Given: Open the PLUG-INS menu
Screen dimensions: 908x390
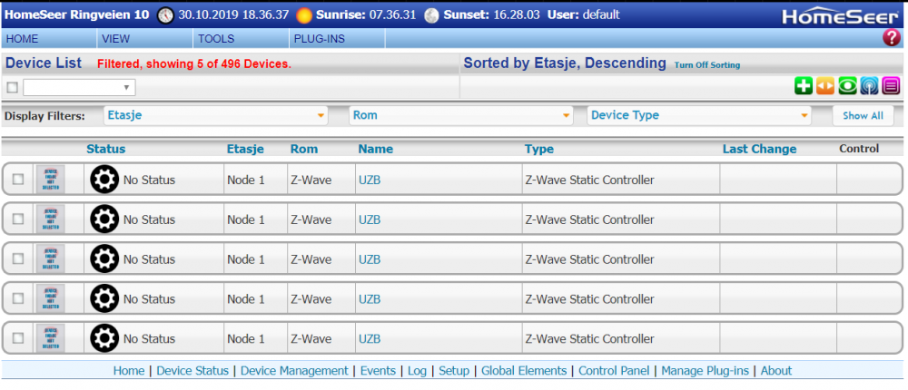Looking at the screenshot, I should click(319, 39).
